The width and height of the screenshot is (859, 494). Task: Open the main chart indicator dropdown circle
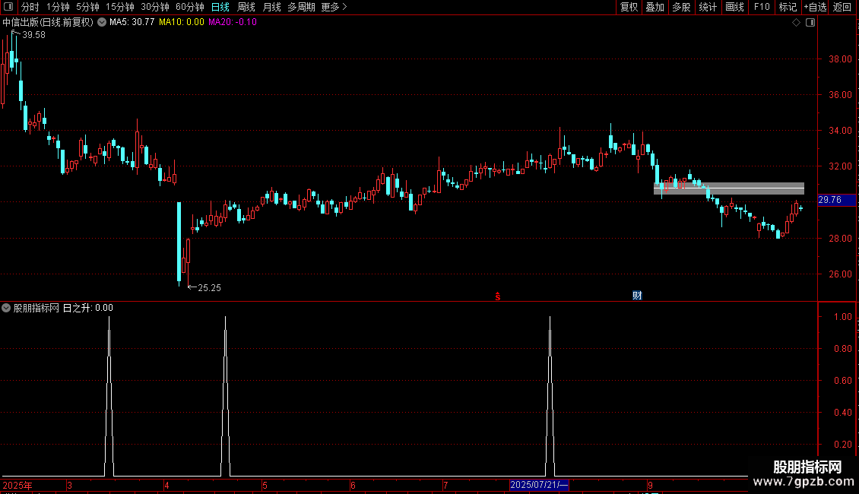[102, 22]
